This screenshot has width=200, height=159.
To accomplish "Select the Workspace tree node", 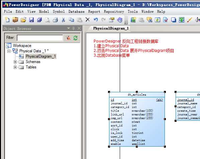I will pos(22,46).
